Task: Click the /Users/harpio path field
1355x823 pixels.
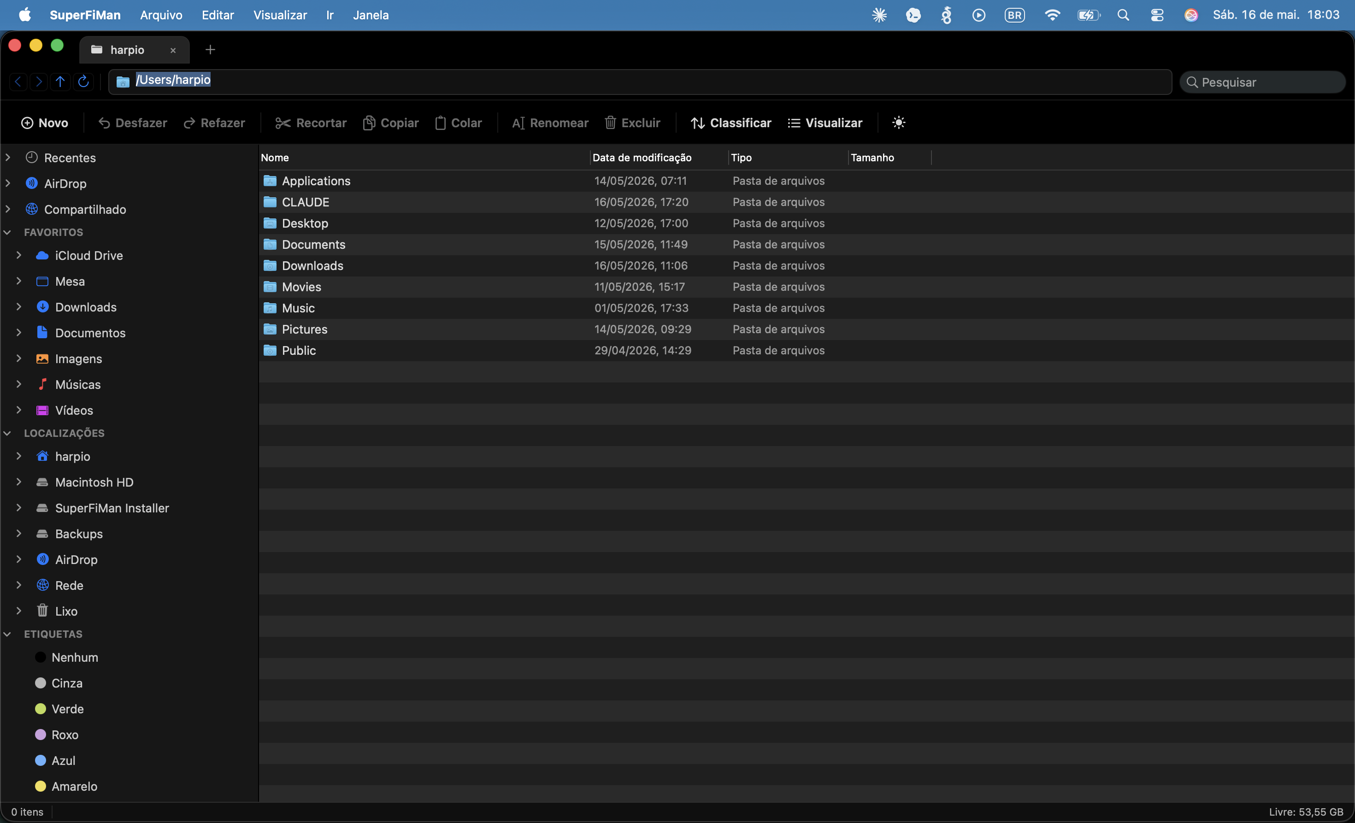Action: click(x=640, y=82)
